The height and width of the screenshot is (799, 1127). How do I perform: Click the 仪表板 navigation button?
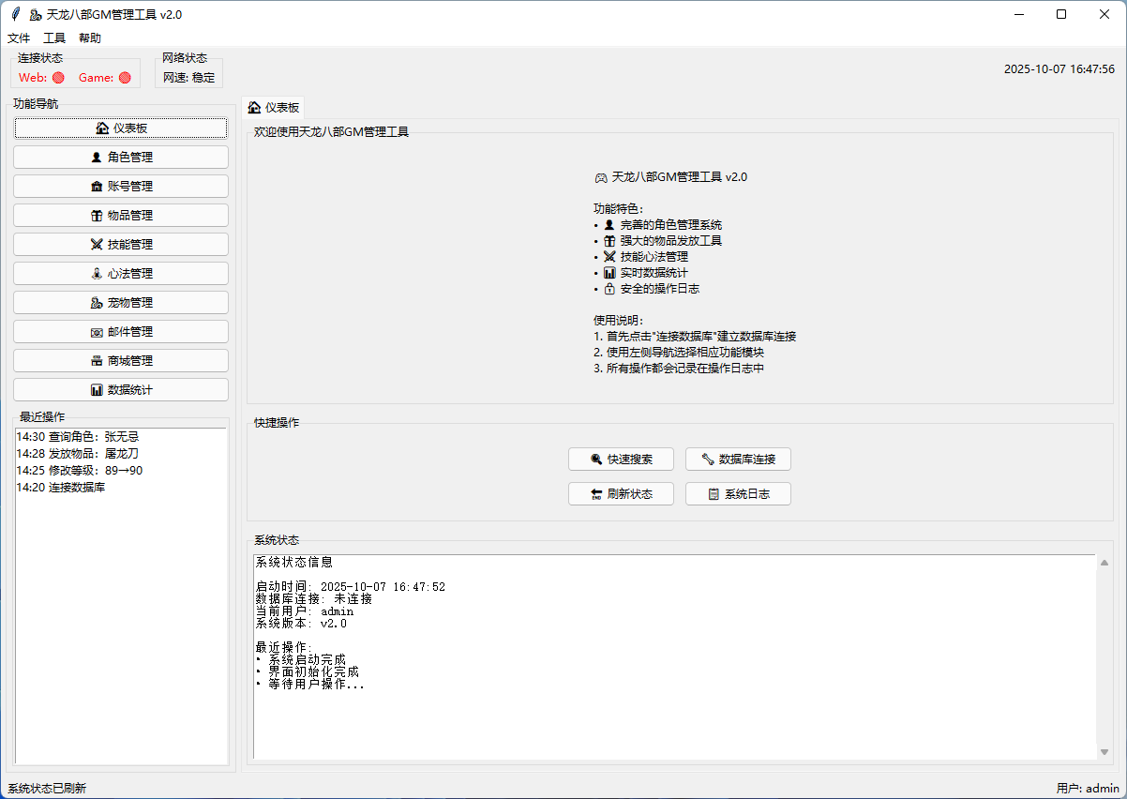121,128
